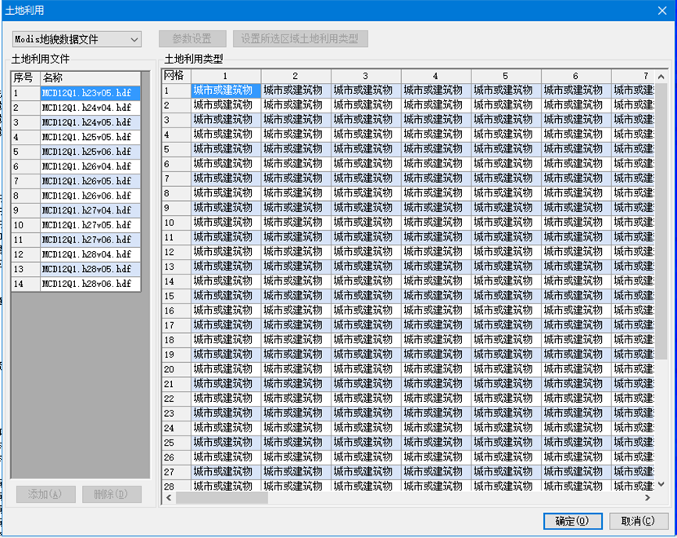This screenshot has height=538, width=677.
Task: Click the 取消(C) button
Action: [x=639, y=521]
